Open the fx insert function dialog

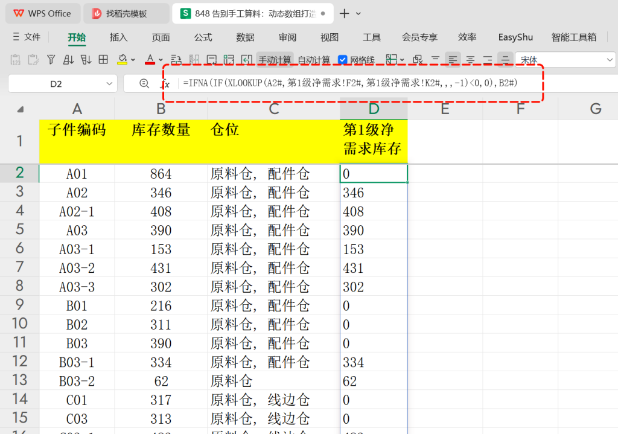(x=165, y=83)
